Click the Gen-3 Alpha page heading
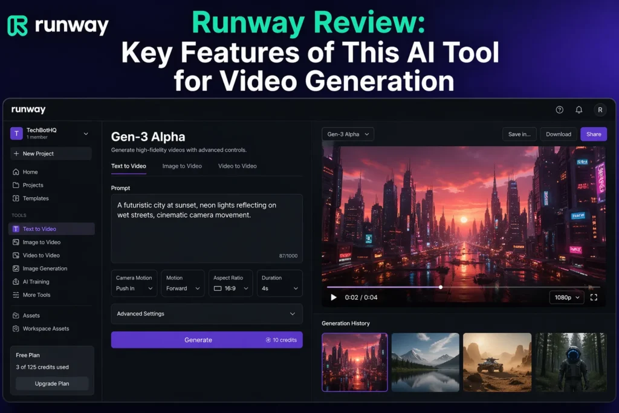This screenshot has width=619, height=413. (x=148, y=137)
